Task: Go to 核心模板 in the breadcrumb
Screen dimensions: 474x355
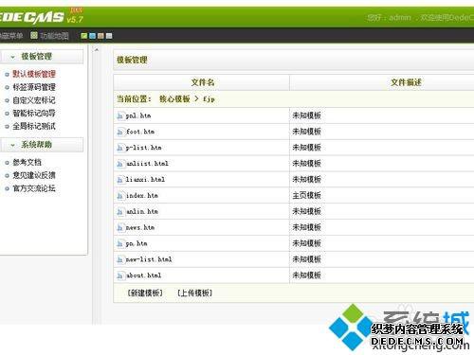Action: tap(174, 99)
